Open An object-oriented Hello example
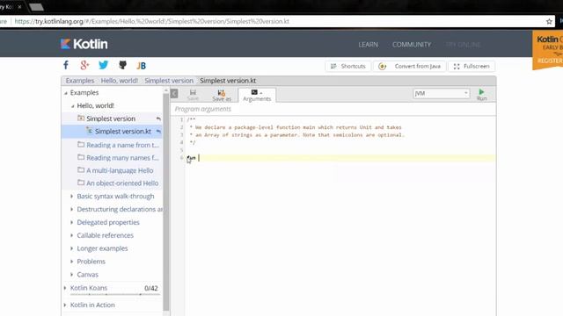Viewport: 563px width, 316px height. [122, 183]
